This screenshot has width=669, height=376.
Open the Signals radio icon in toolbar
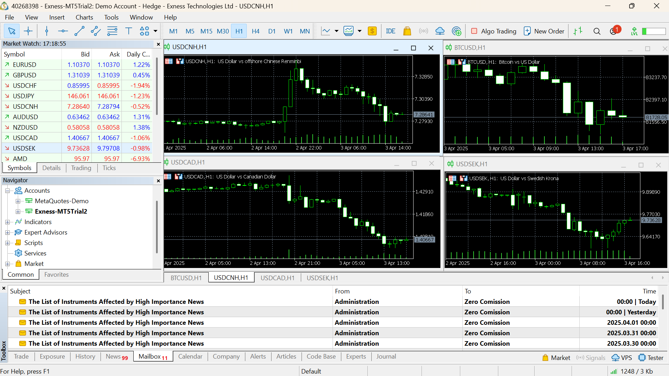[x=423, y=31]
